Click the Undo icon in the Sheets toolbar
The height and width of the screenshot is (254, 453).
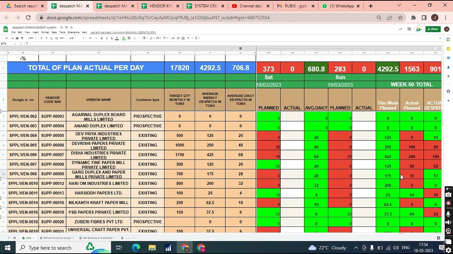pos(7,38)
